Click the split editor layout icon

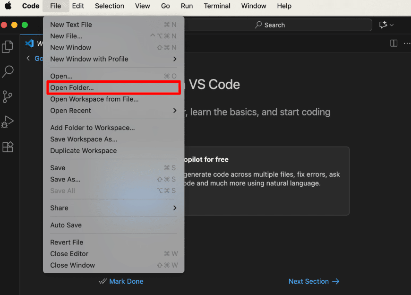click(x=394, y=43)
